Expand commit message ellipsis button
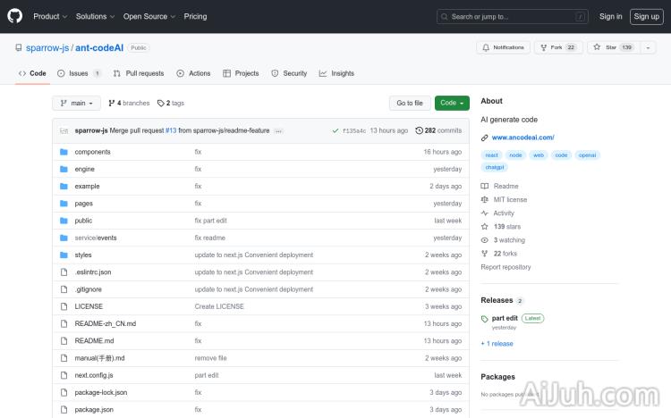 coord(278,131)
